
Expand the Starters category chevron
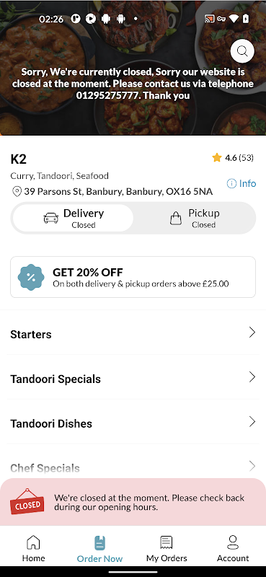[x=252, y=332]
